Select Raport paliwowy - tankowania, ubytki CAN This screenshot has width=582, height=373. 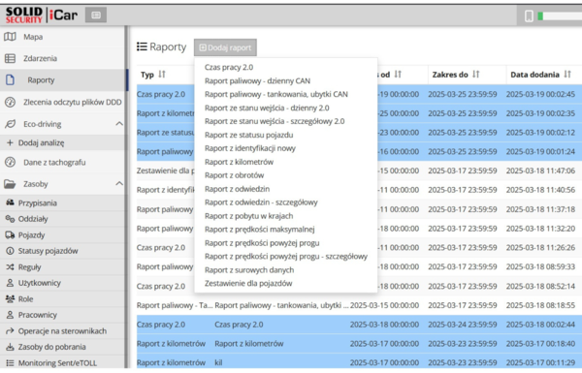(276, 94)
